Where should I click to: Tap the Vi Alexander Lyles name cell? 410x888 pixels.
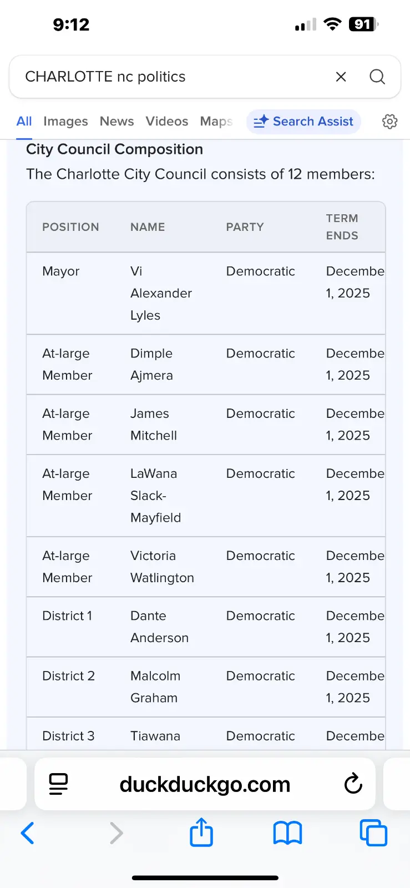(161, 293)
